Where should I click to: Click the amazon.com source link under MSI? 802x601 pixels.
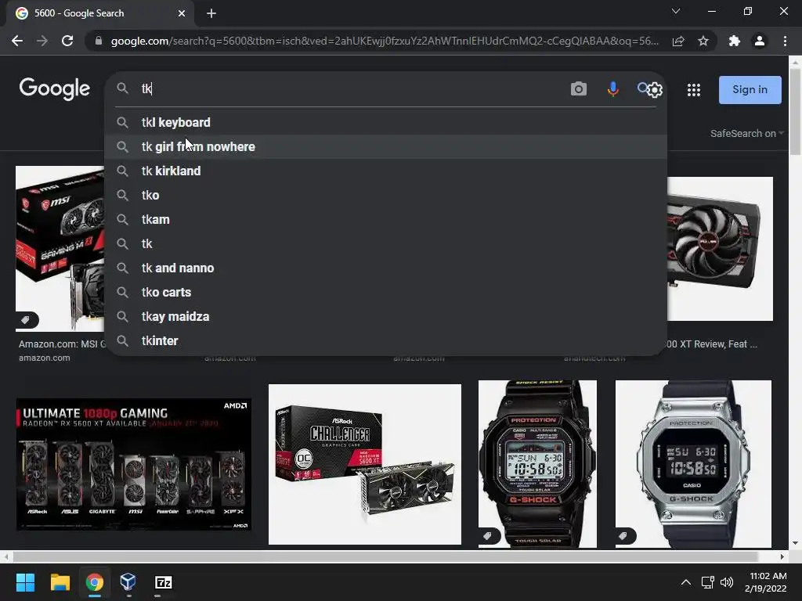tap(45, 358)
